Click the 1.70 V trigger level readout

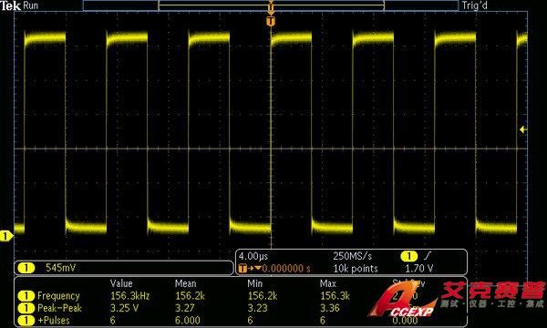[x=419, y=269]
